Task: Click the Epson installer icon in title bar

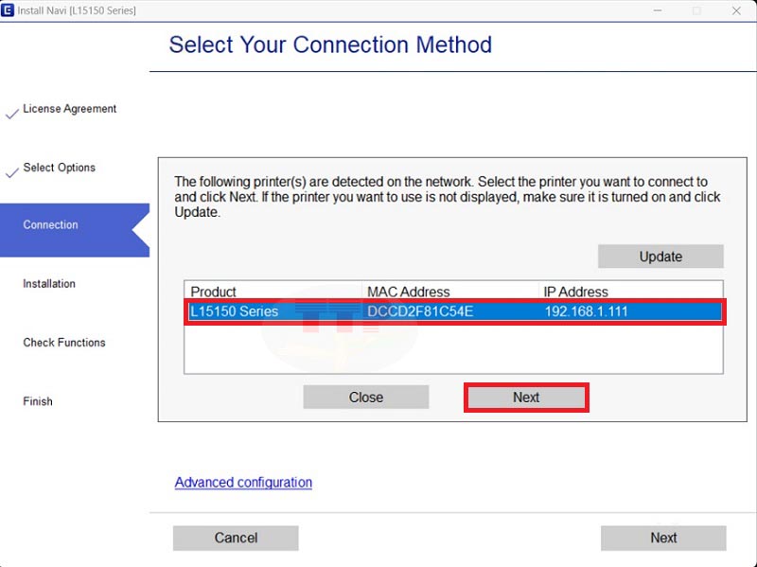Action: pos(9,10)
